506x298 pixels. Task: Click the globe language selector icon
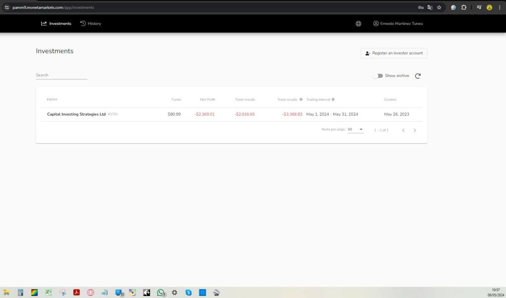click(x=358, y=23)
